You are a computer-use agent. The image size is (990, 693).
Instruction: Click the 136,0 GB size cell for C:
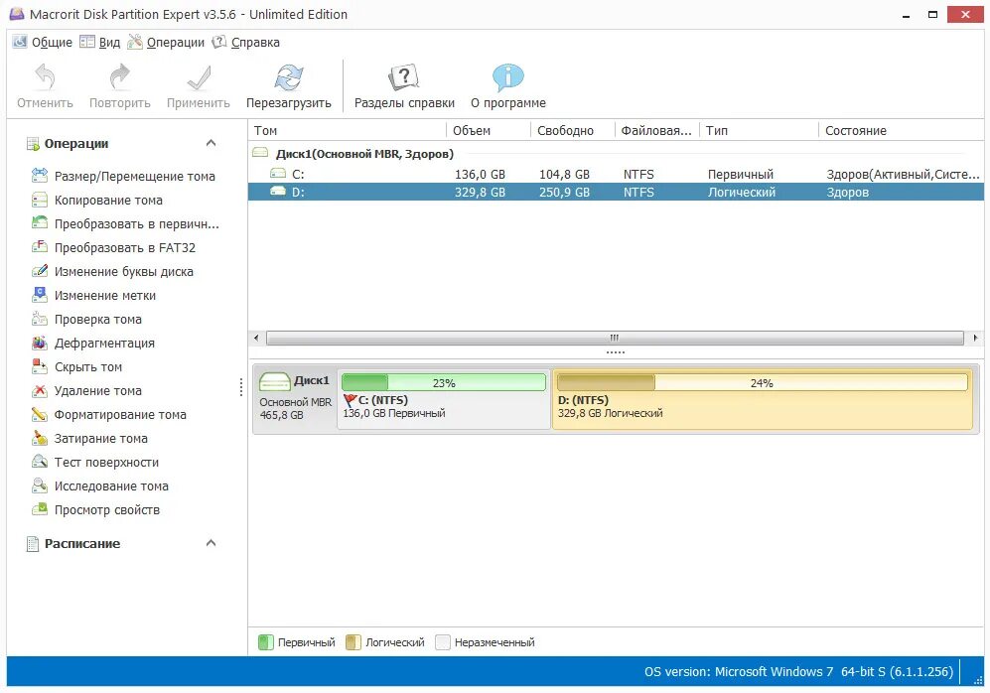480,174
